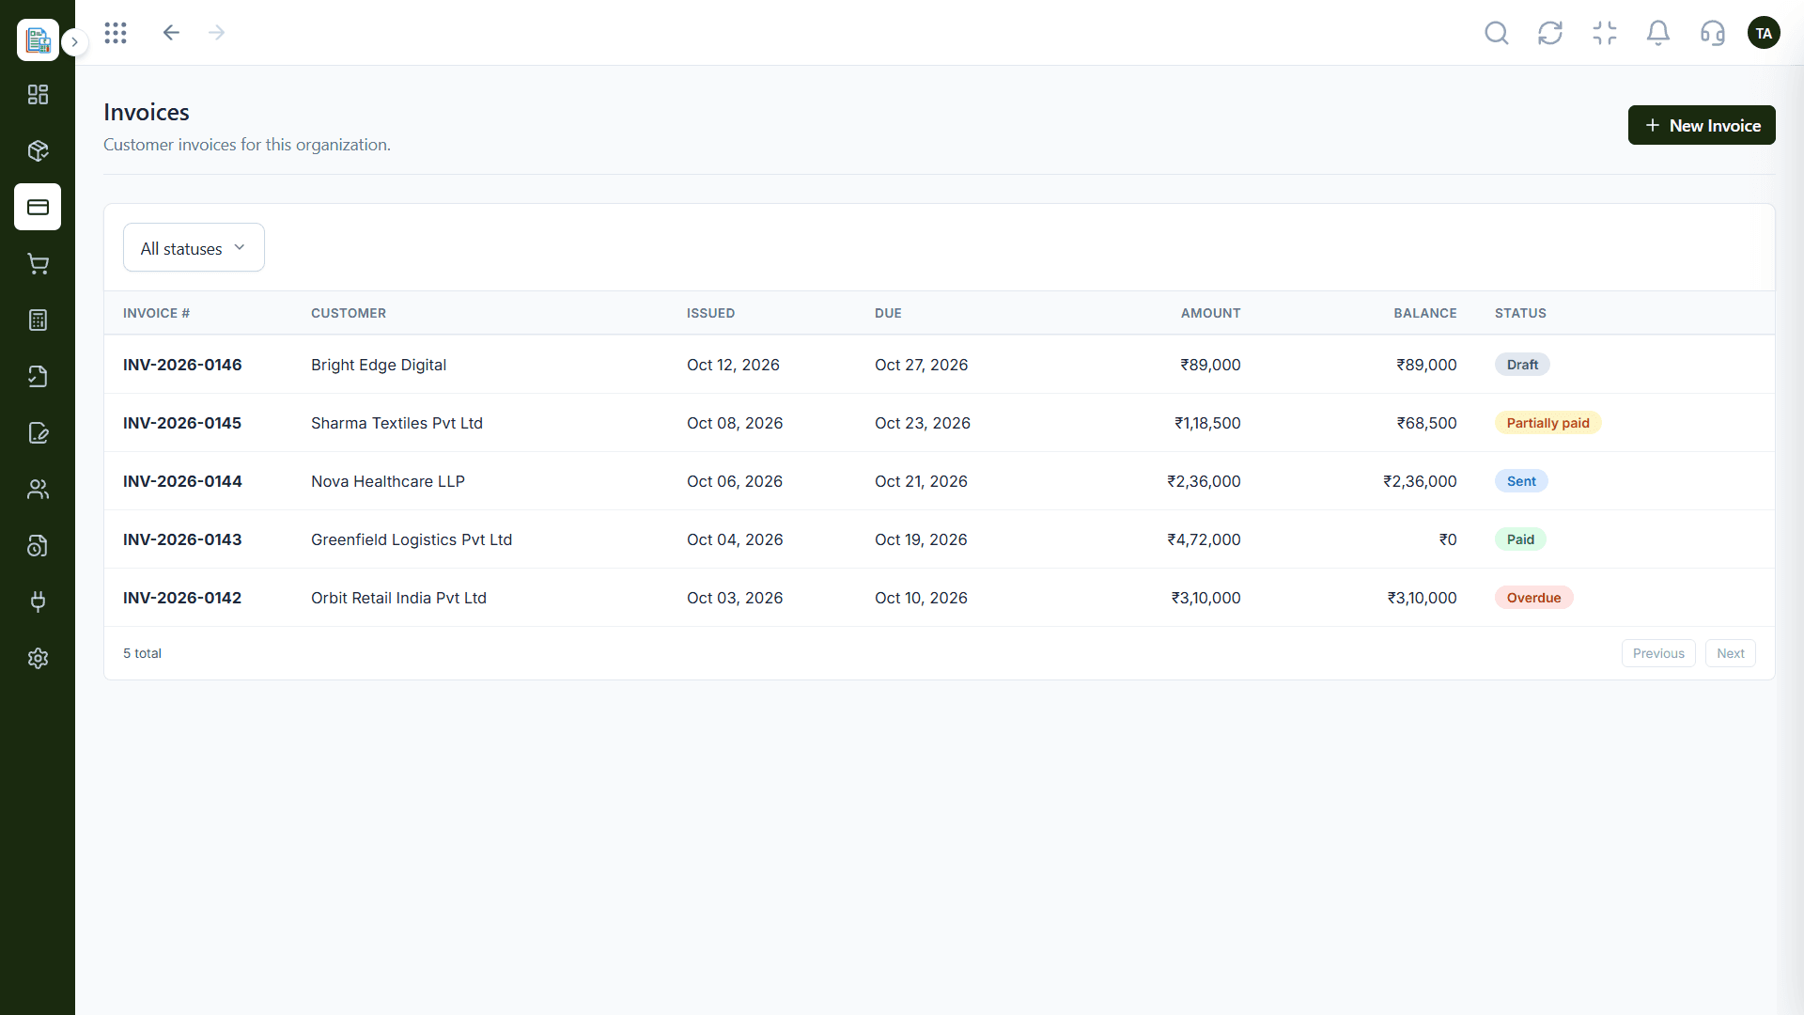Open invoice INV-2026-0145
This screenshot has height=1015, width=1804.
pyautogui.click(x=182, y=423)
